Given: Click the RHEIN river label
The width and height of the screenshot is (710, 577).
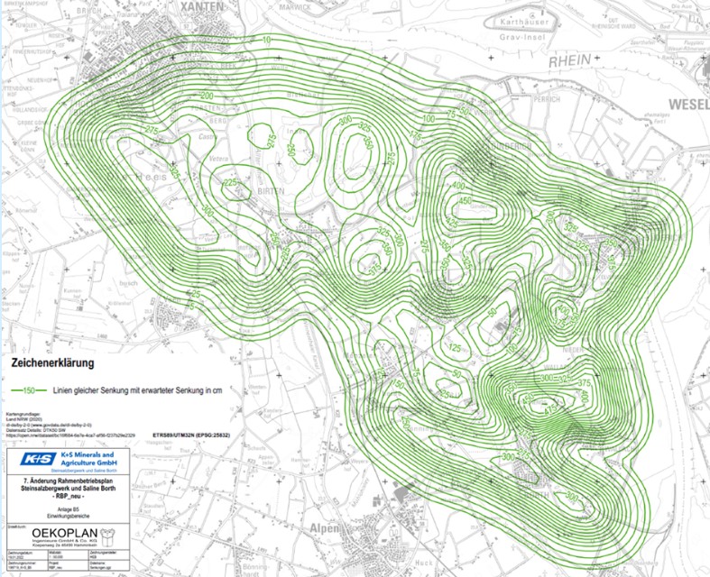Looking at the screenshot, I should point(571,60).
